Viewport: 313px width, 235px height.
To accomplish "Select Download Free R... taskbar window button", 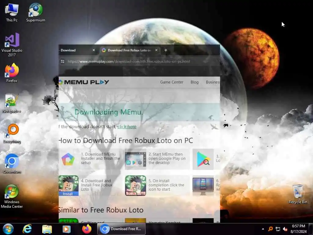I will point(121,229).
